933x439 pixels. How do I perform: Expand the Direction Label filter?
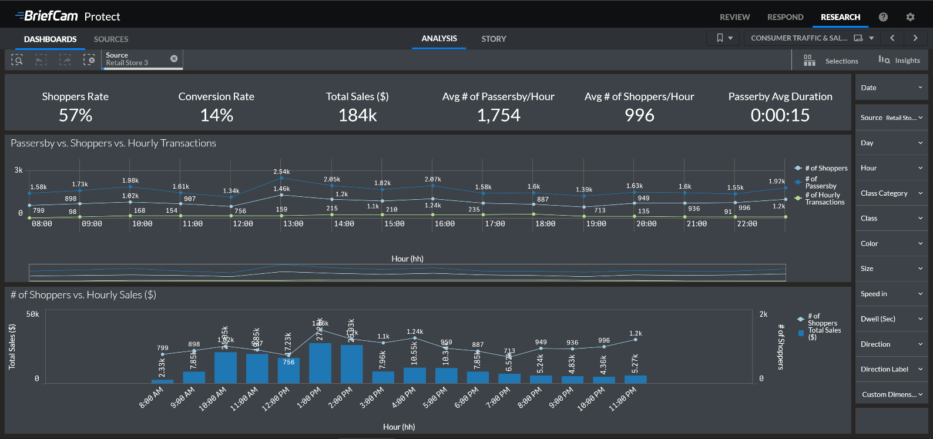point(891,369)
